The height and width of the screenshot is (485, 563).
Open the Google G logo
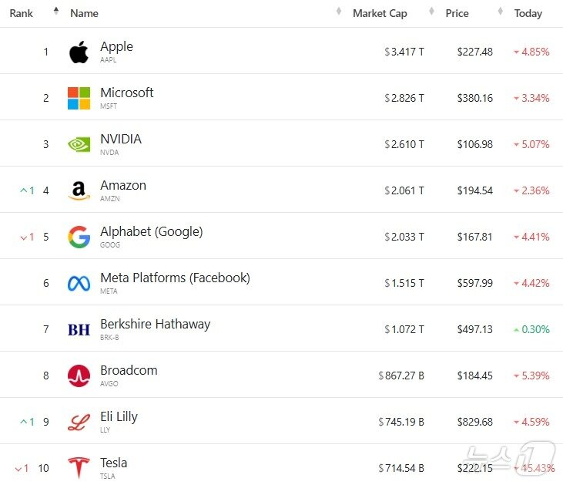pyautogui.click(x=79, y=237)
